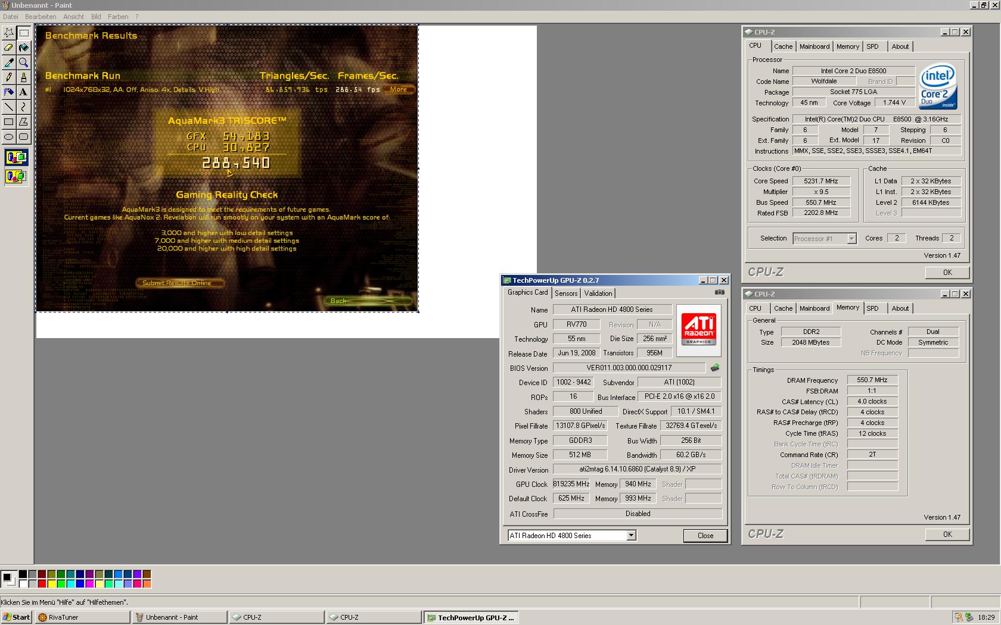This screenshot has width=1001, height=625.
Task: Switch to About tab in lower CPU-Z
Action: pos(900,308)
